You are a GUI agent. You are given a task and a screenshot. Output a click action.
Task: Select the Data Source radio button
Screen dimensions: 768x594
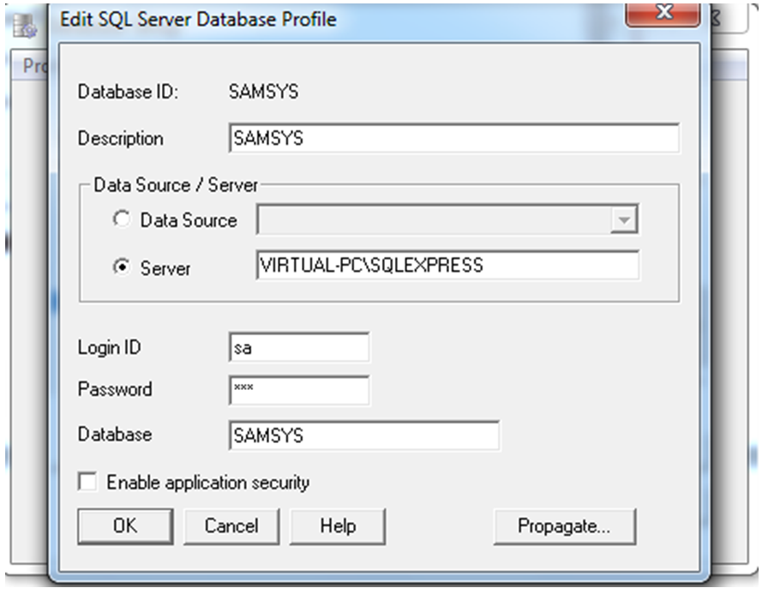122,219
